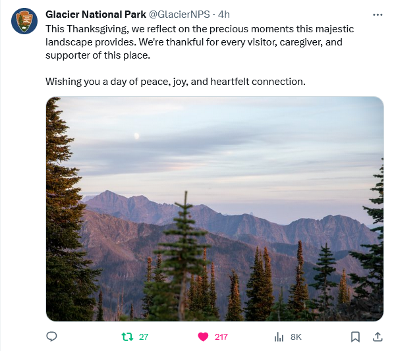Open the three-dot more options menu
Image resolution: width=394 pixels, height=351 pixels.
click(378, 14)
